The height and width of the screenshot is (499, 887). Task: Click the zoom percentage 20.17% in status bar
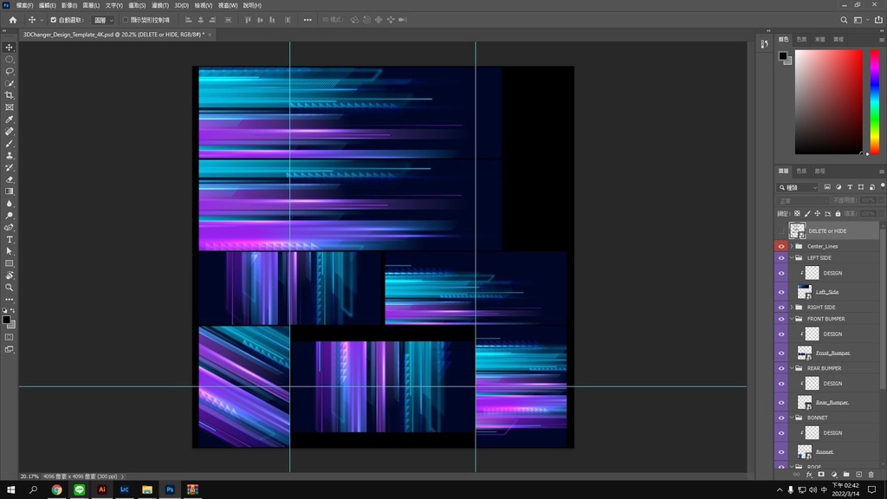point(29,476)
